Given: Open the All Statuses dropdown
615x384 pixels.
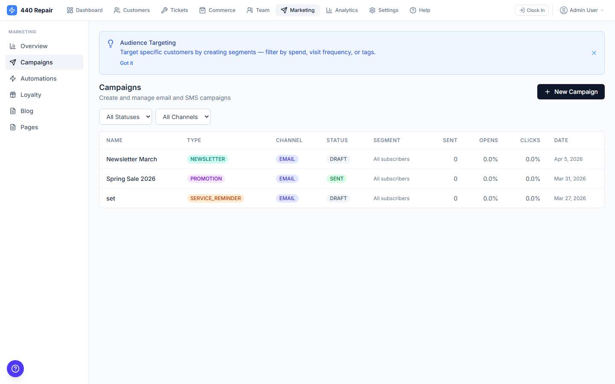Looking at the screenshot, I should click(125, 116).
